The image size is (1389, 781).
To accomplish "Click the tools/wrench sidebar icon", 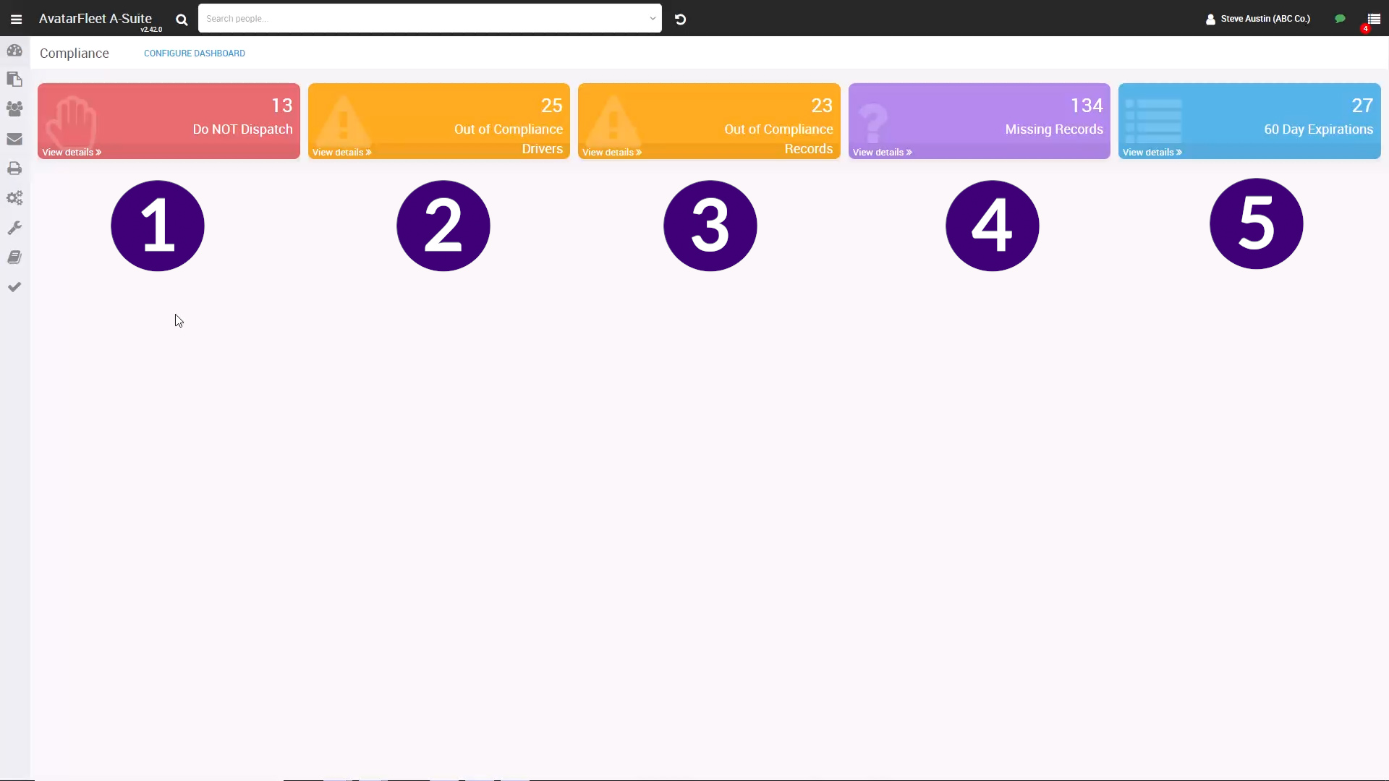I will pyautogui.click(x=14, y=227).
